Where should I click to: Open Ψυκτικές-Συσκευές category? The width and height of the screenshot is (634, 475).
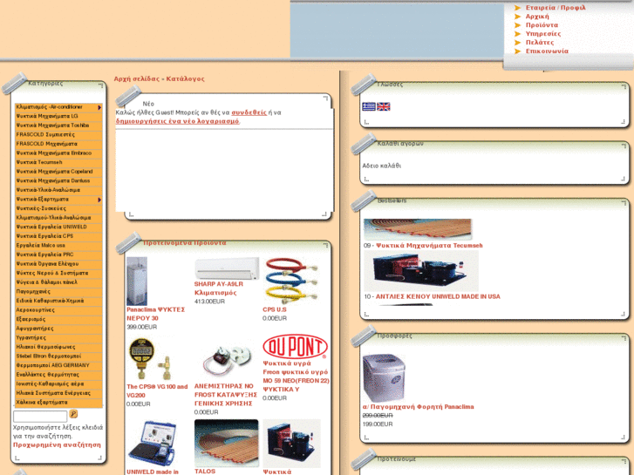58,209
